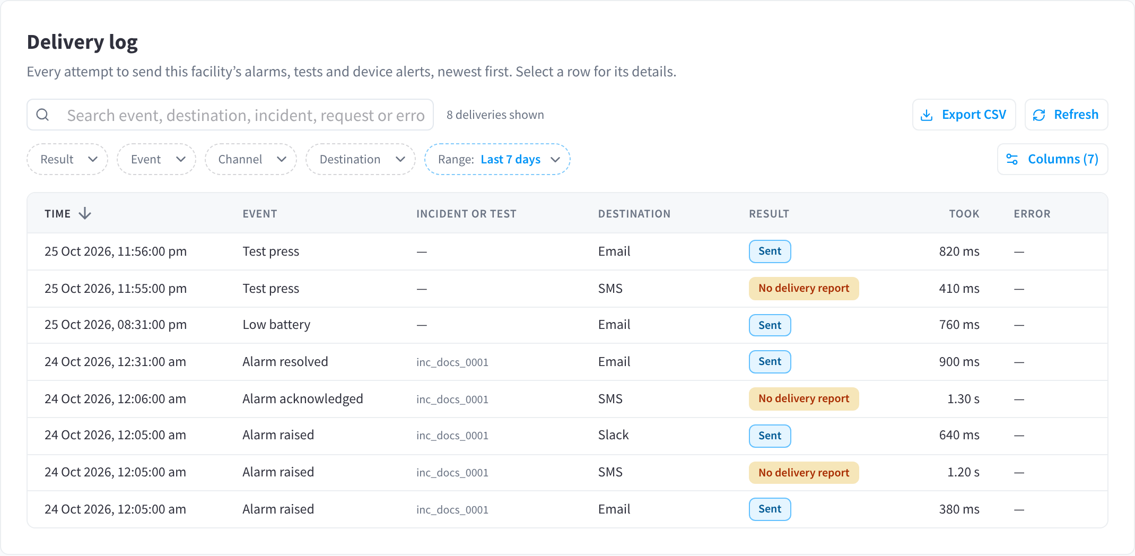1135x556 pixels.
Task: Click the 820 ms took value
Action: pyautogui.click(x=959, y=251)
